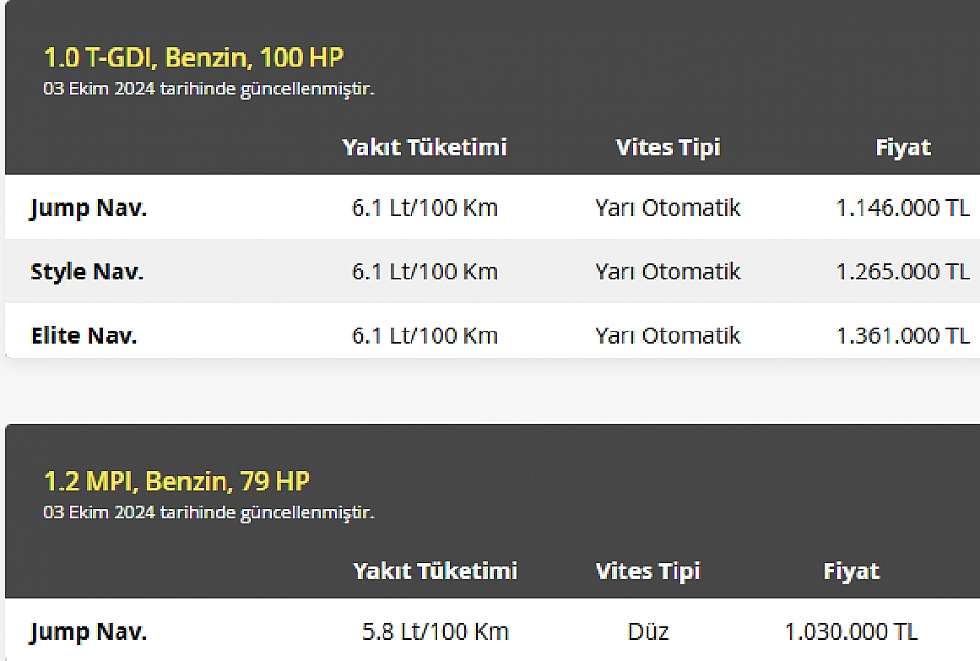Click the update date under the 1.0 T-GDI heading
The image size is (980, 661).
209,90
